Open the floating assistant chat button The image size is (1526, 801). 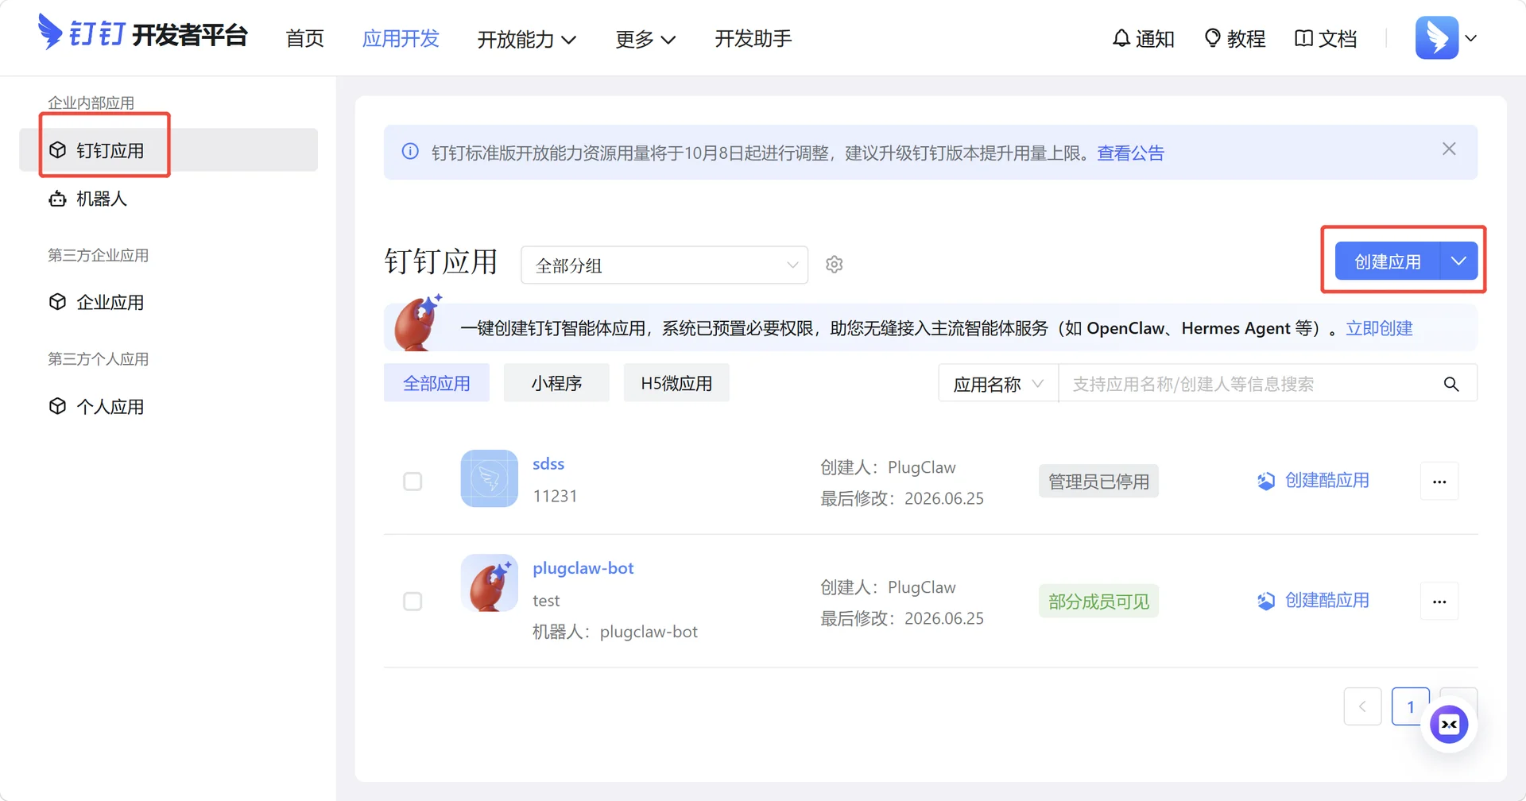click(x=1449, y=724)
